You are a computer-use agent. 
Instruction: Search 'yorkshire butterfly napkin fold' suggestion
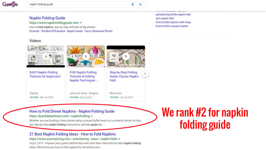[x=173, y=14]
